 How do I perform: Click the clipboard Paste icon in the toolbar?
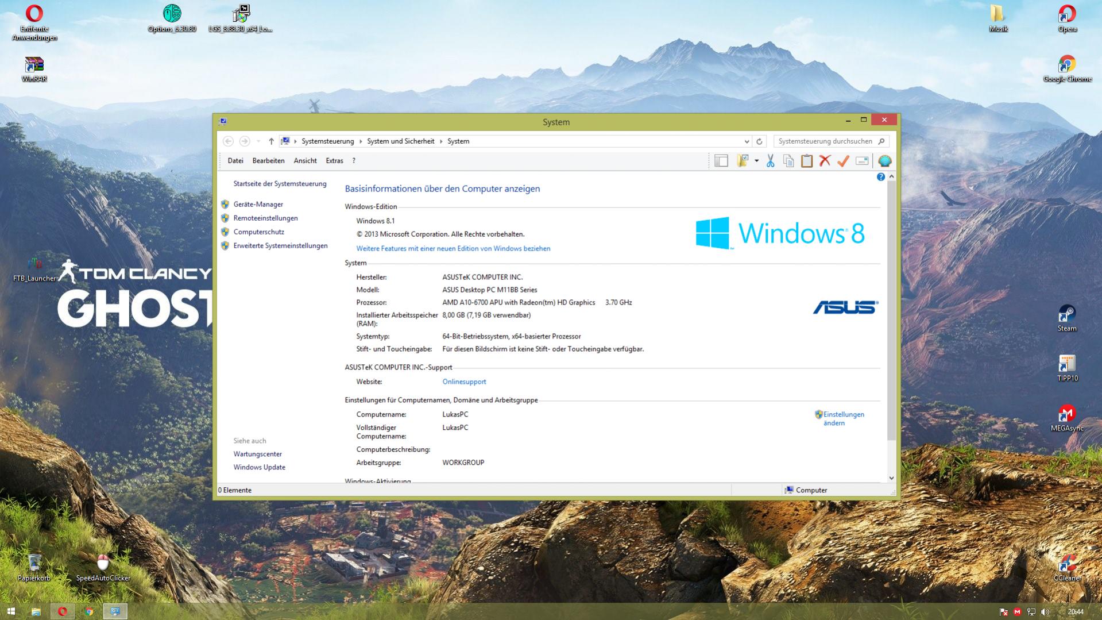[807, 161]
